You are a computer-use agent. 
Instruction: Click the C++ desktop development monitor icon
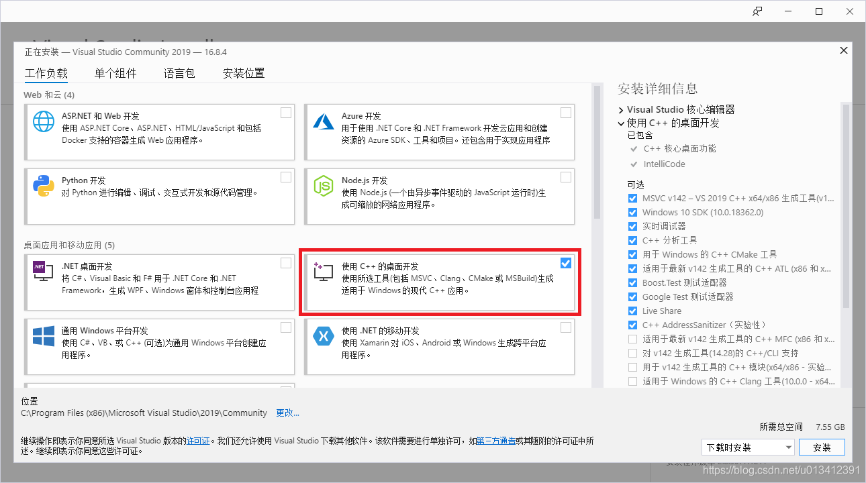[324, 272]
